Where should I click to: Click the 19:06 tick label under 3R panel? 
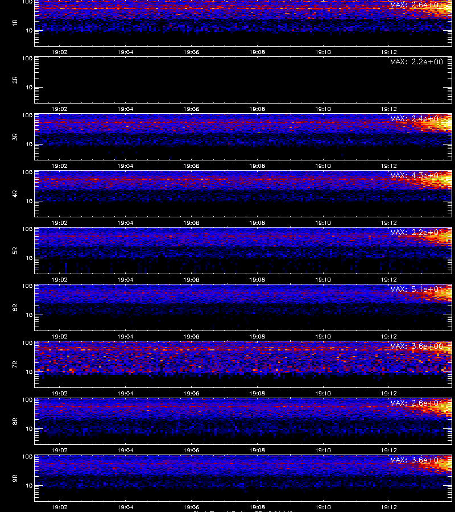coord(191,166)
